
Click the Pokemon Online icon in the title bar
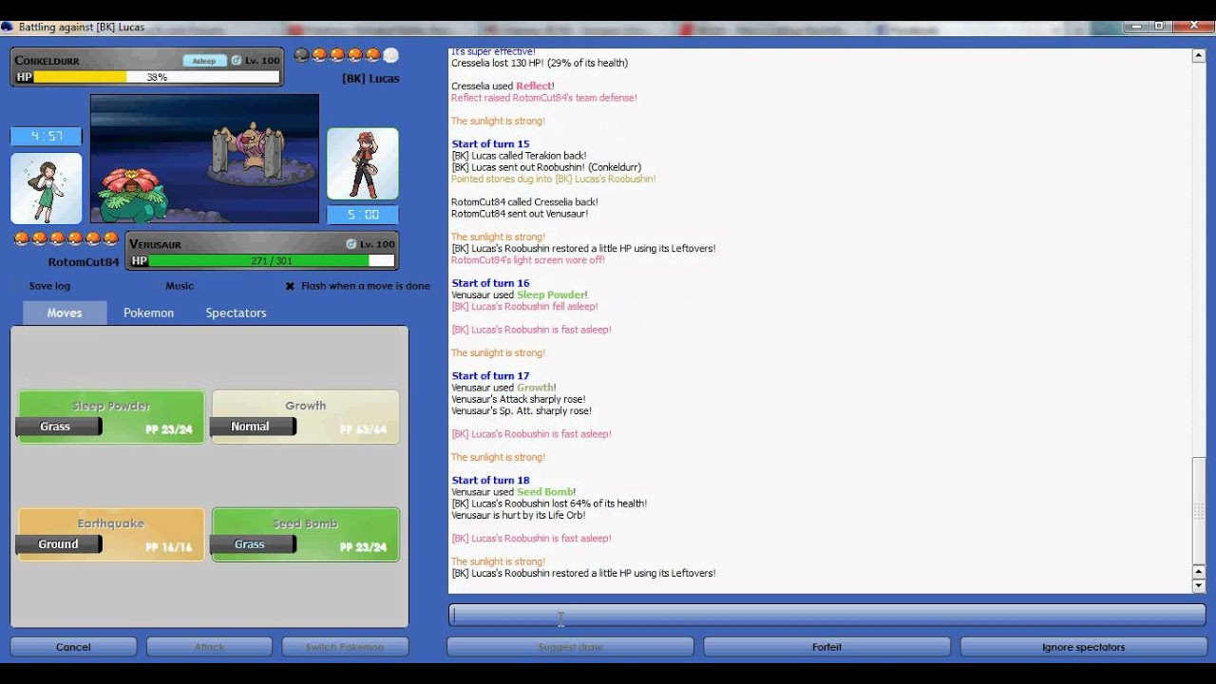7,27
